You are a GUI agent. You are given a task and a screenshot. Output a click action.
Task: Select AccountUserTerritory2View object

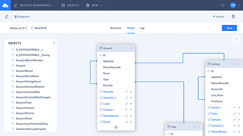32,124
